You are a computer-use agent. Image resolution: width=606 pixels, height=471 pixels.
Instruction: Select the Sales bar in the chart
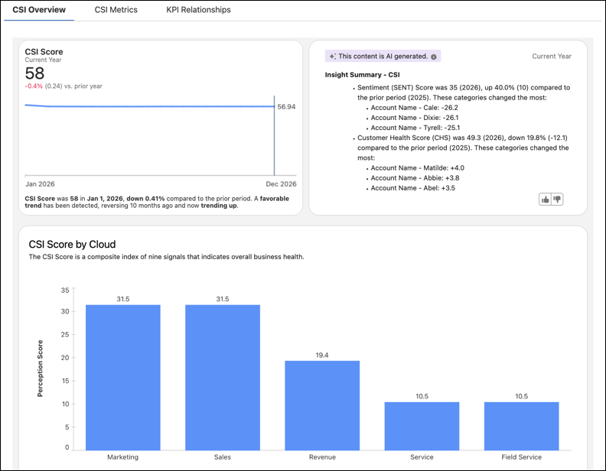coord(223,378)
